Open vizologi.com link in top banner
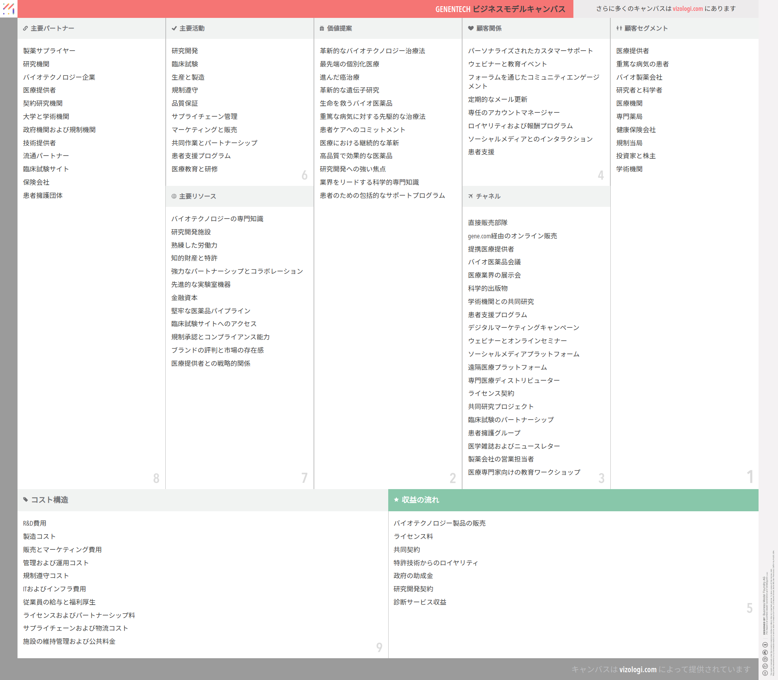The height and width of the screenshot is (680, 778). click(688, 9)
